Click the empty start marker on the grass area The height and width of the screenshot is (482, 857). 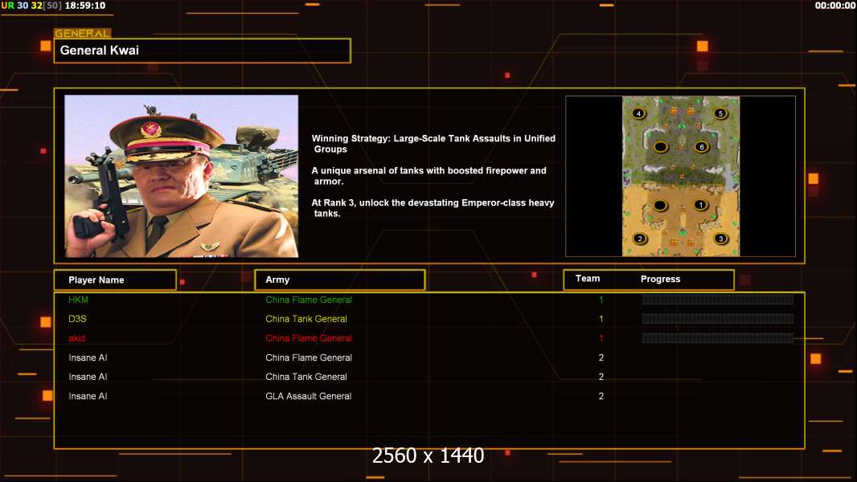[x=661, y=147]
